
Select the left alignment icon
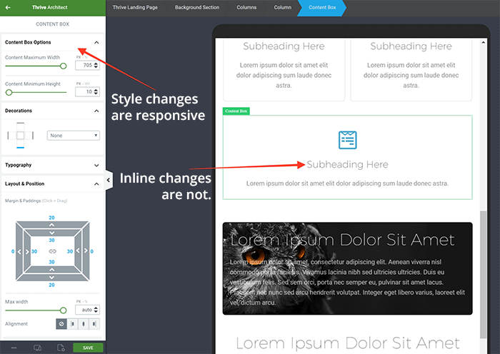[x=73, y=324]
